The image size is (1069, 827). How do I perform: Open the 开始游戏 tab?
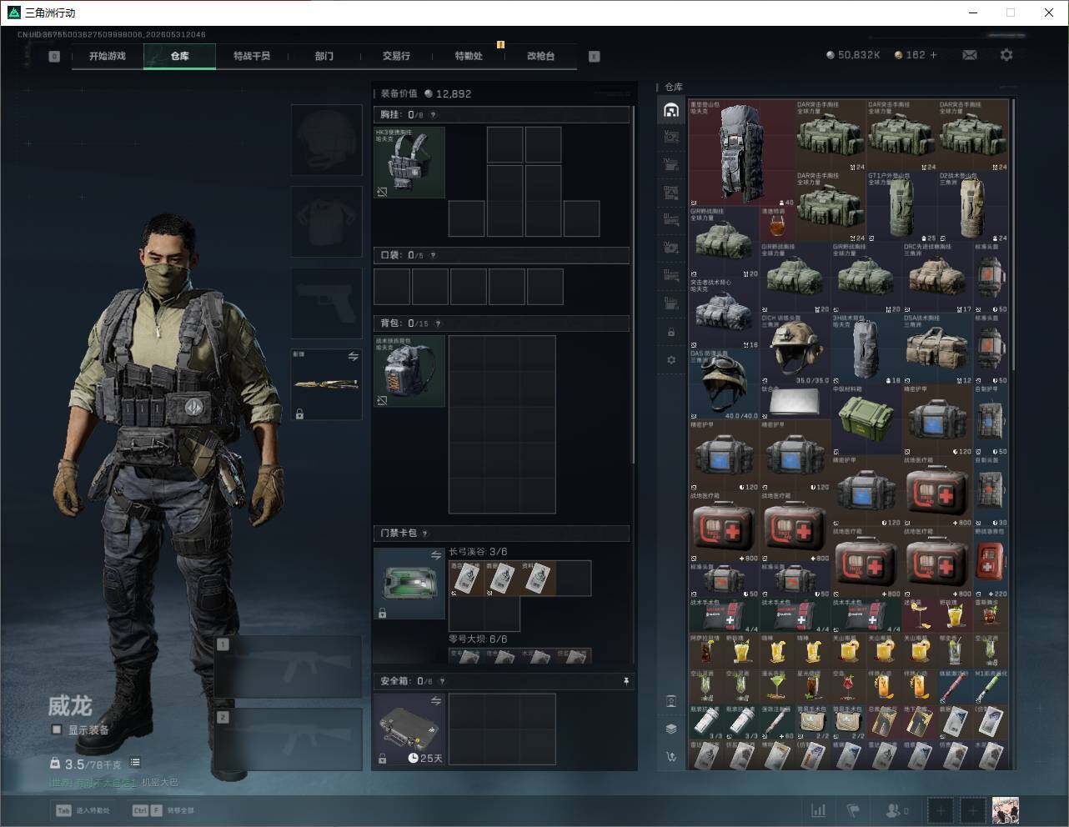[108, 56]
